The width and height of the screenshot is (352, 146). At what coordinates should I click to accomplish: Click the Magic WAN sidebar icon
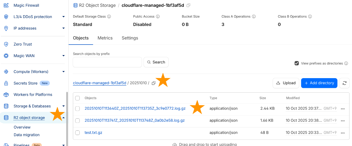[x=6, y=56]
